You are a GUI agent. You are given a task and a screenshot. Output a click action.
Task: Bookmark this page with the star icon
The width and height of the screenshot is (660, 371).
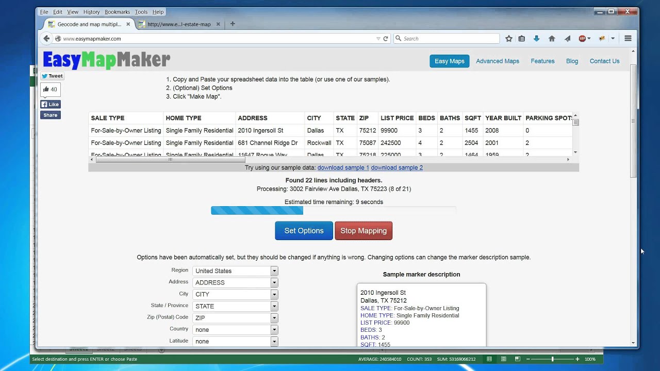click(x=509, y=39)
